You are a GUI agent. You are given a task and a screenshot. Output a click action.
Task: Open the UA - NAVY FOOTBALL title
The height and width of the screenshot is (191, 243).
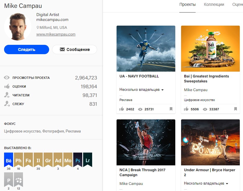coord(139,76)
